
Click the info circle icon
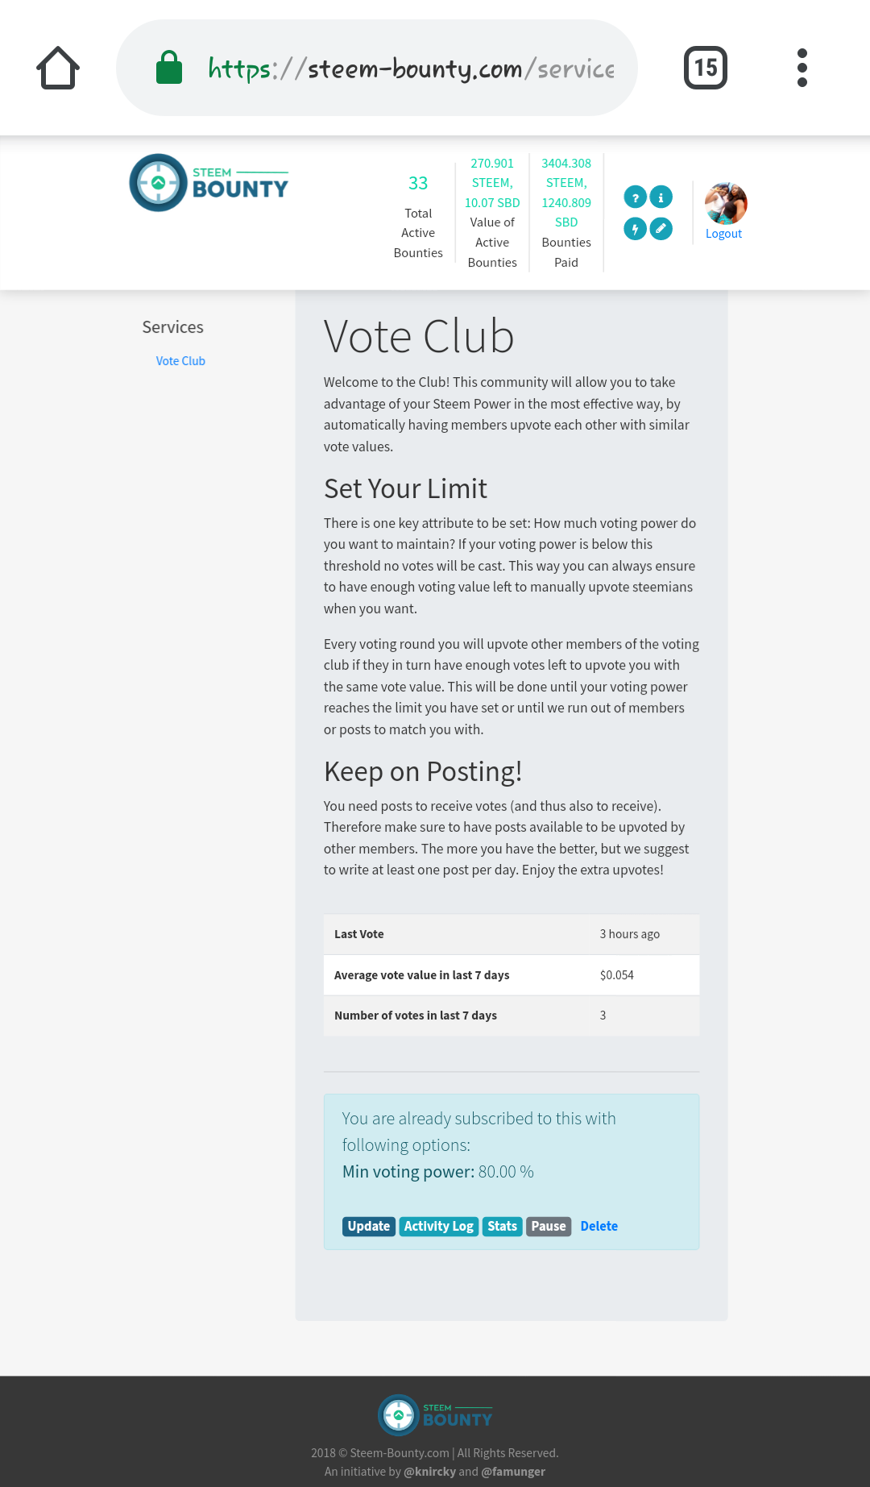661,197
